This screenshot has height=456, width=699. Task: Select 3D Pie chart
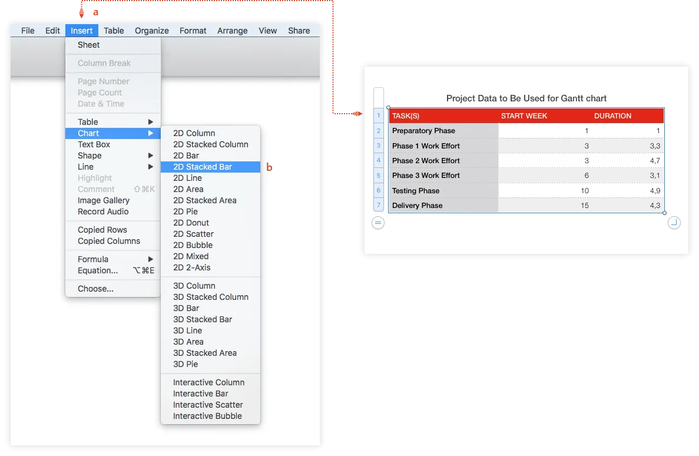(x=210, y=364)
